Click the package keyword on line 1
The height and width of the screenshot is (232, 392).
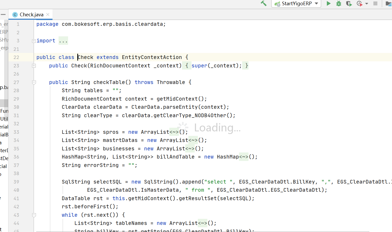47,24
